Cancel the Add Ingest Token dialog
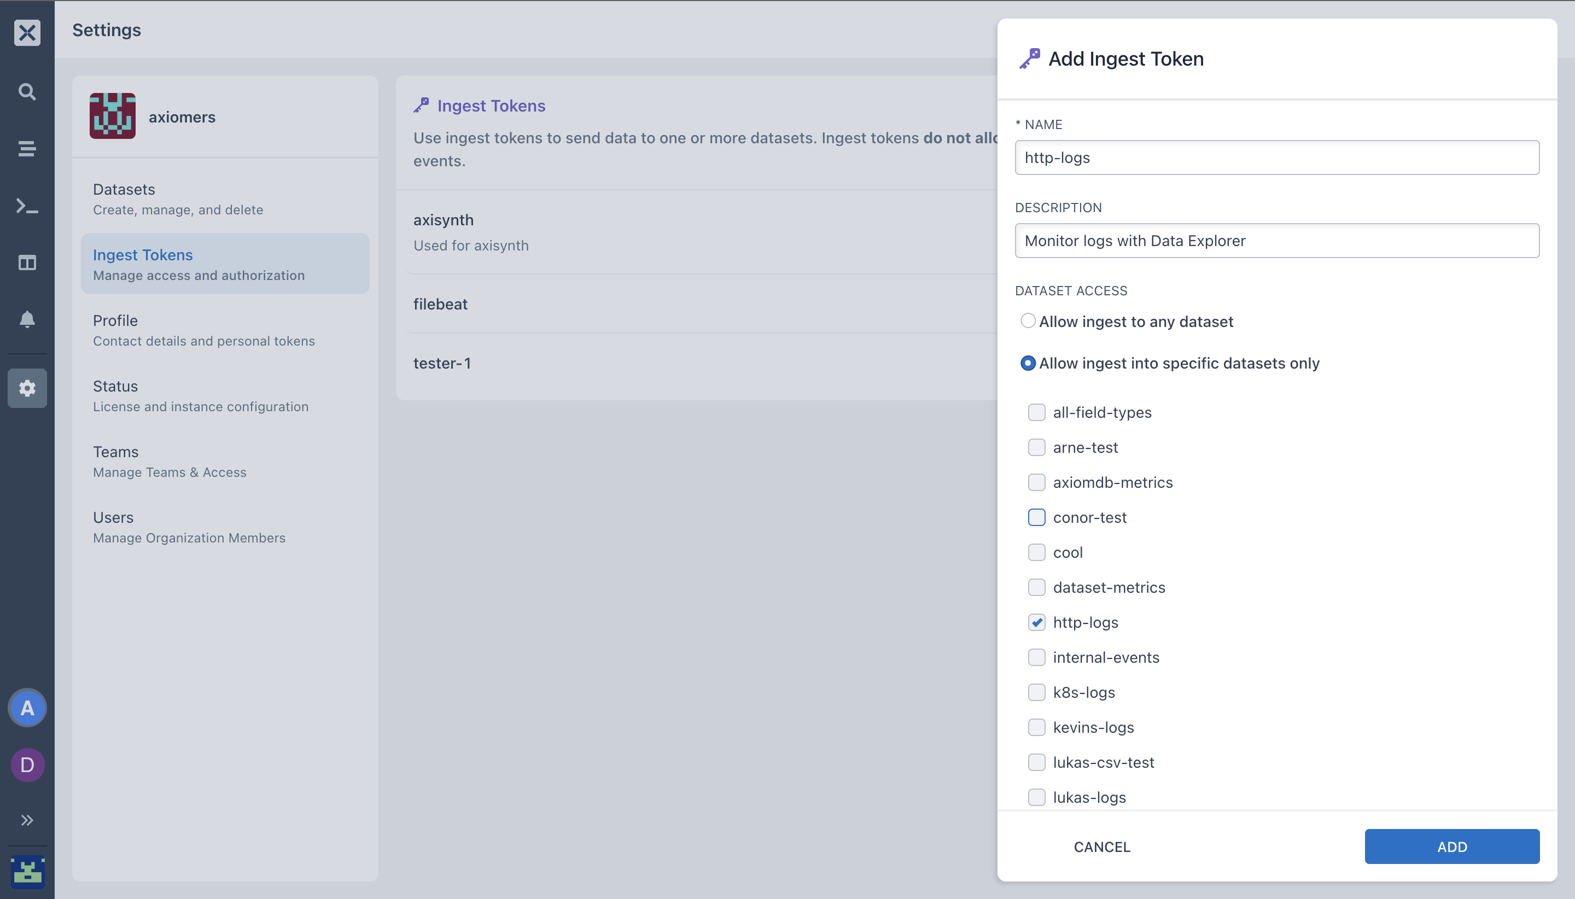Image resolution: width=1575 pixels, height=899 pixels. click(1101, 847)
